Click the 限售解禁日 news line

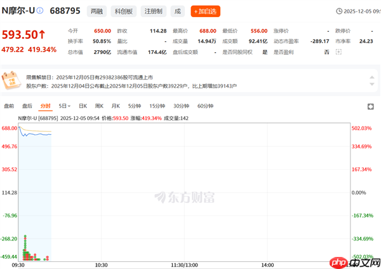(x=90, y=78)
